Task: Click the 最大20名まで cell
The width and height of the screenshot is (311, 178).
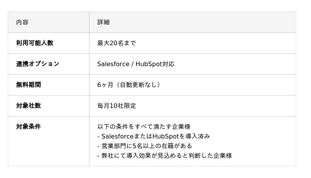Action: (x=116, y=43)
